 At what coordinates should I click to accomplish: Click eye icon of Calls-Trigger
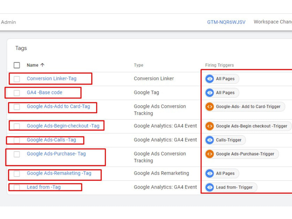(210, 140)
